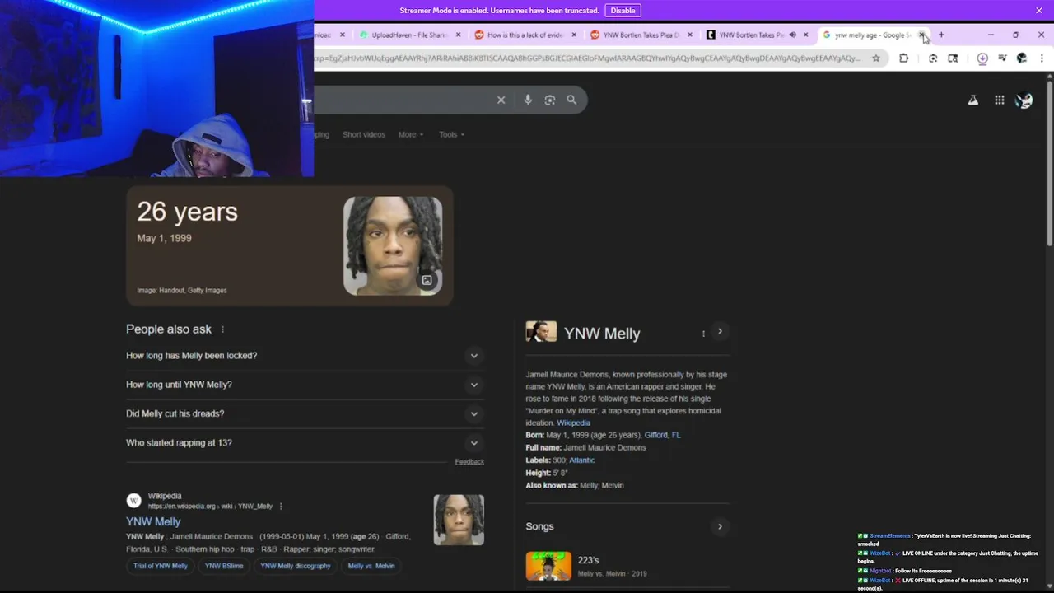The width and height of the screenshot is (1054, 593).
Task: Click the address bar URL
Action: click(x=589, y=58)
